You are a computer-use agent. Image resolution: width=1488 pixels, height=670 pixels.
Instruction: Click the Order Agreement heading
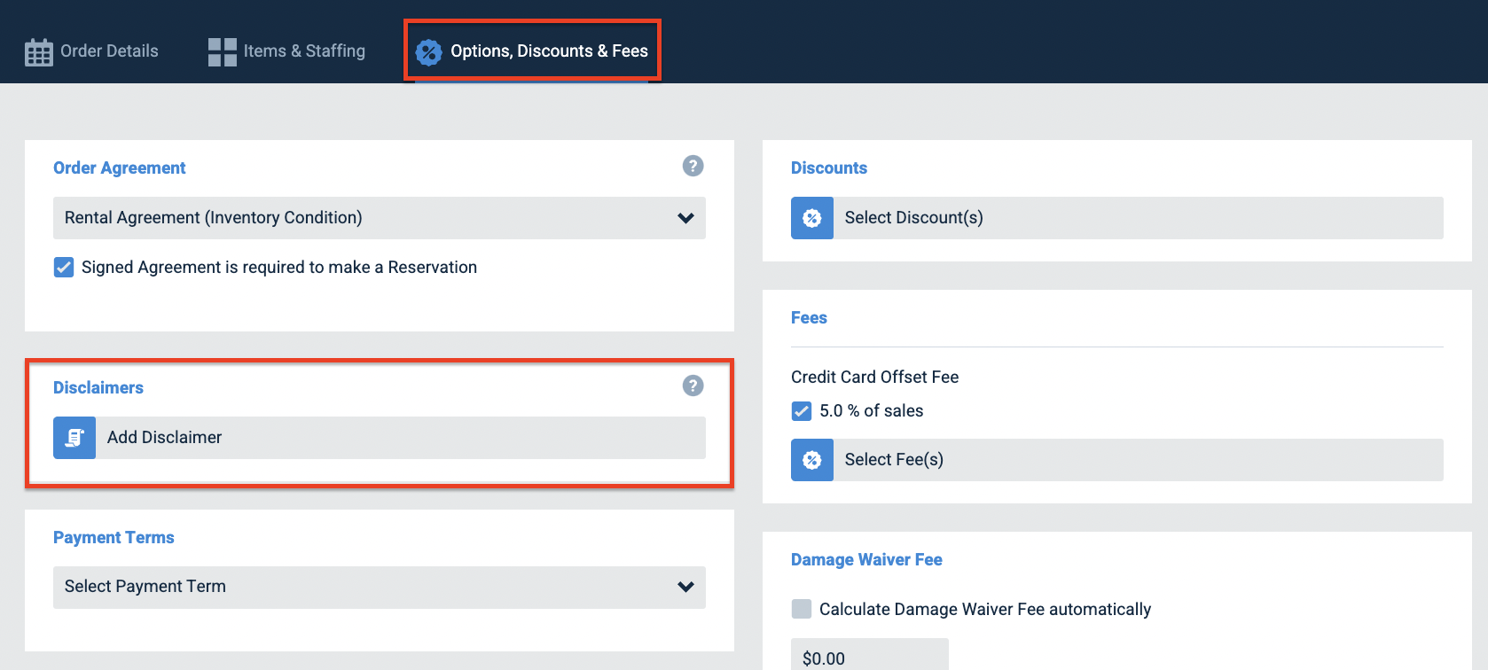click(120, 167)
